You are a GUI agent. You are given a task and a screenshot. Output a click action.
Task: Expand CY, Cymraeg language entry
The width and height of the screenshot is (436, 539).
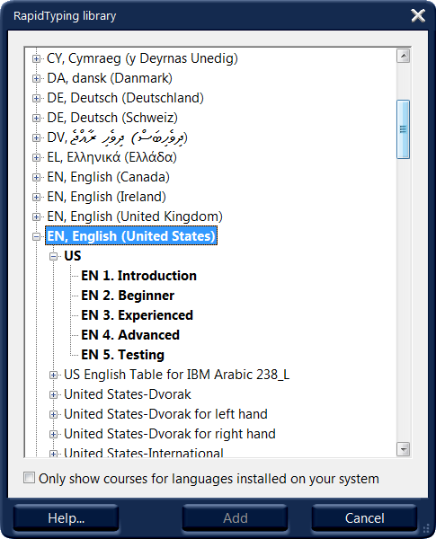click(x=36, y=58)
